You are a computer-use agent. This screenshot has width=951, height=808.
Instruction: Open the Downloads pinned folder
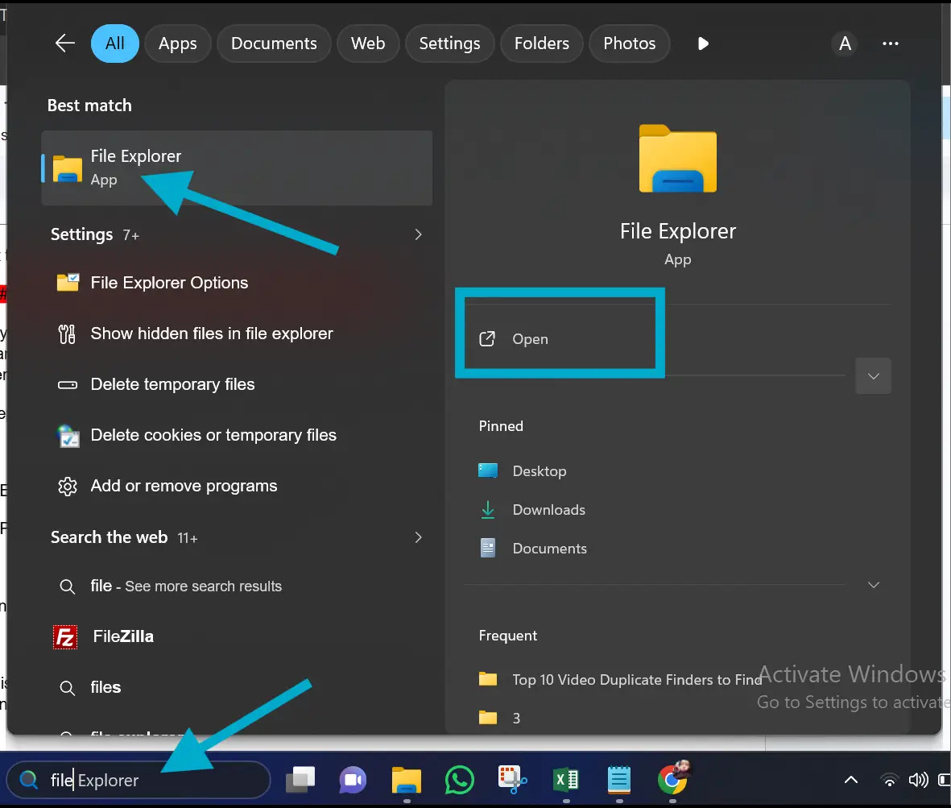(548, 509)
